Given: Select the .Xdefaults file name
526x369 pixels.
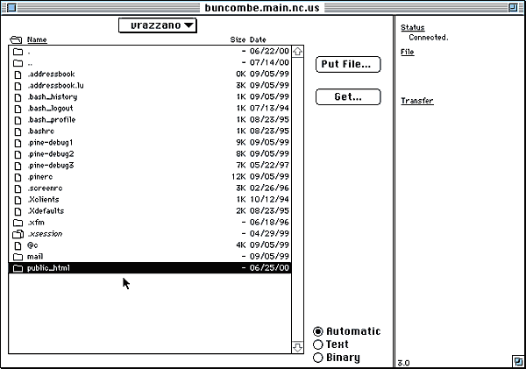Looking at the screenshot, I should tap(46, 211).
